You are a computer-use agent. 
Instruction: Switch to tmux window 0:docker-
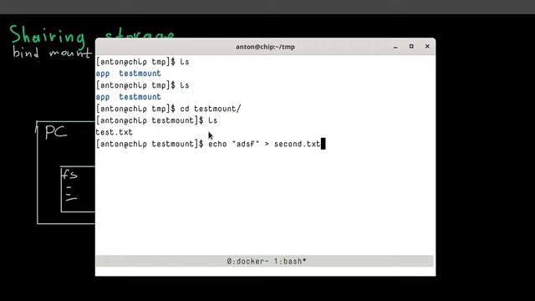(x=247, y=262)
